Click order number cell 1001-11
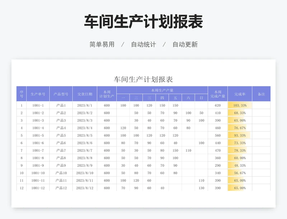The width and height of the screenshot is (287, 219). tap(38, 180)
